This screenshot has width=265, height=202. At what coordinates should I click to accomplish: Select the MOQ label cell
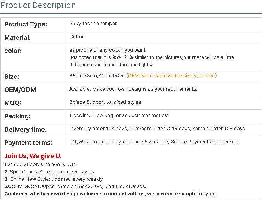click(x=33, y=103)
